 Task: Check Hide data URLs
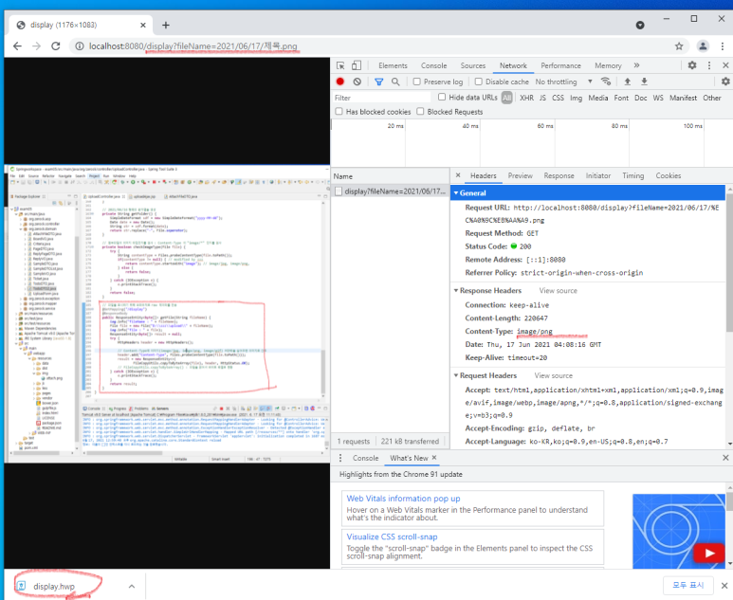tap(442, 97)
